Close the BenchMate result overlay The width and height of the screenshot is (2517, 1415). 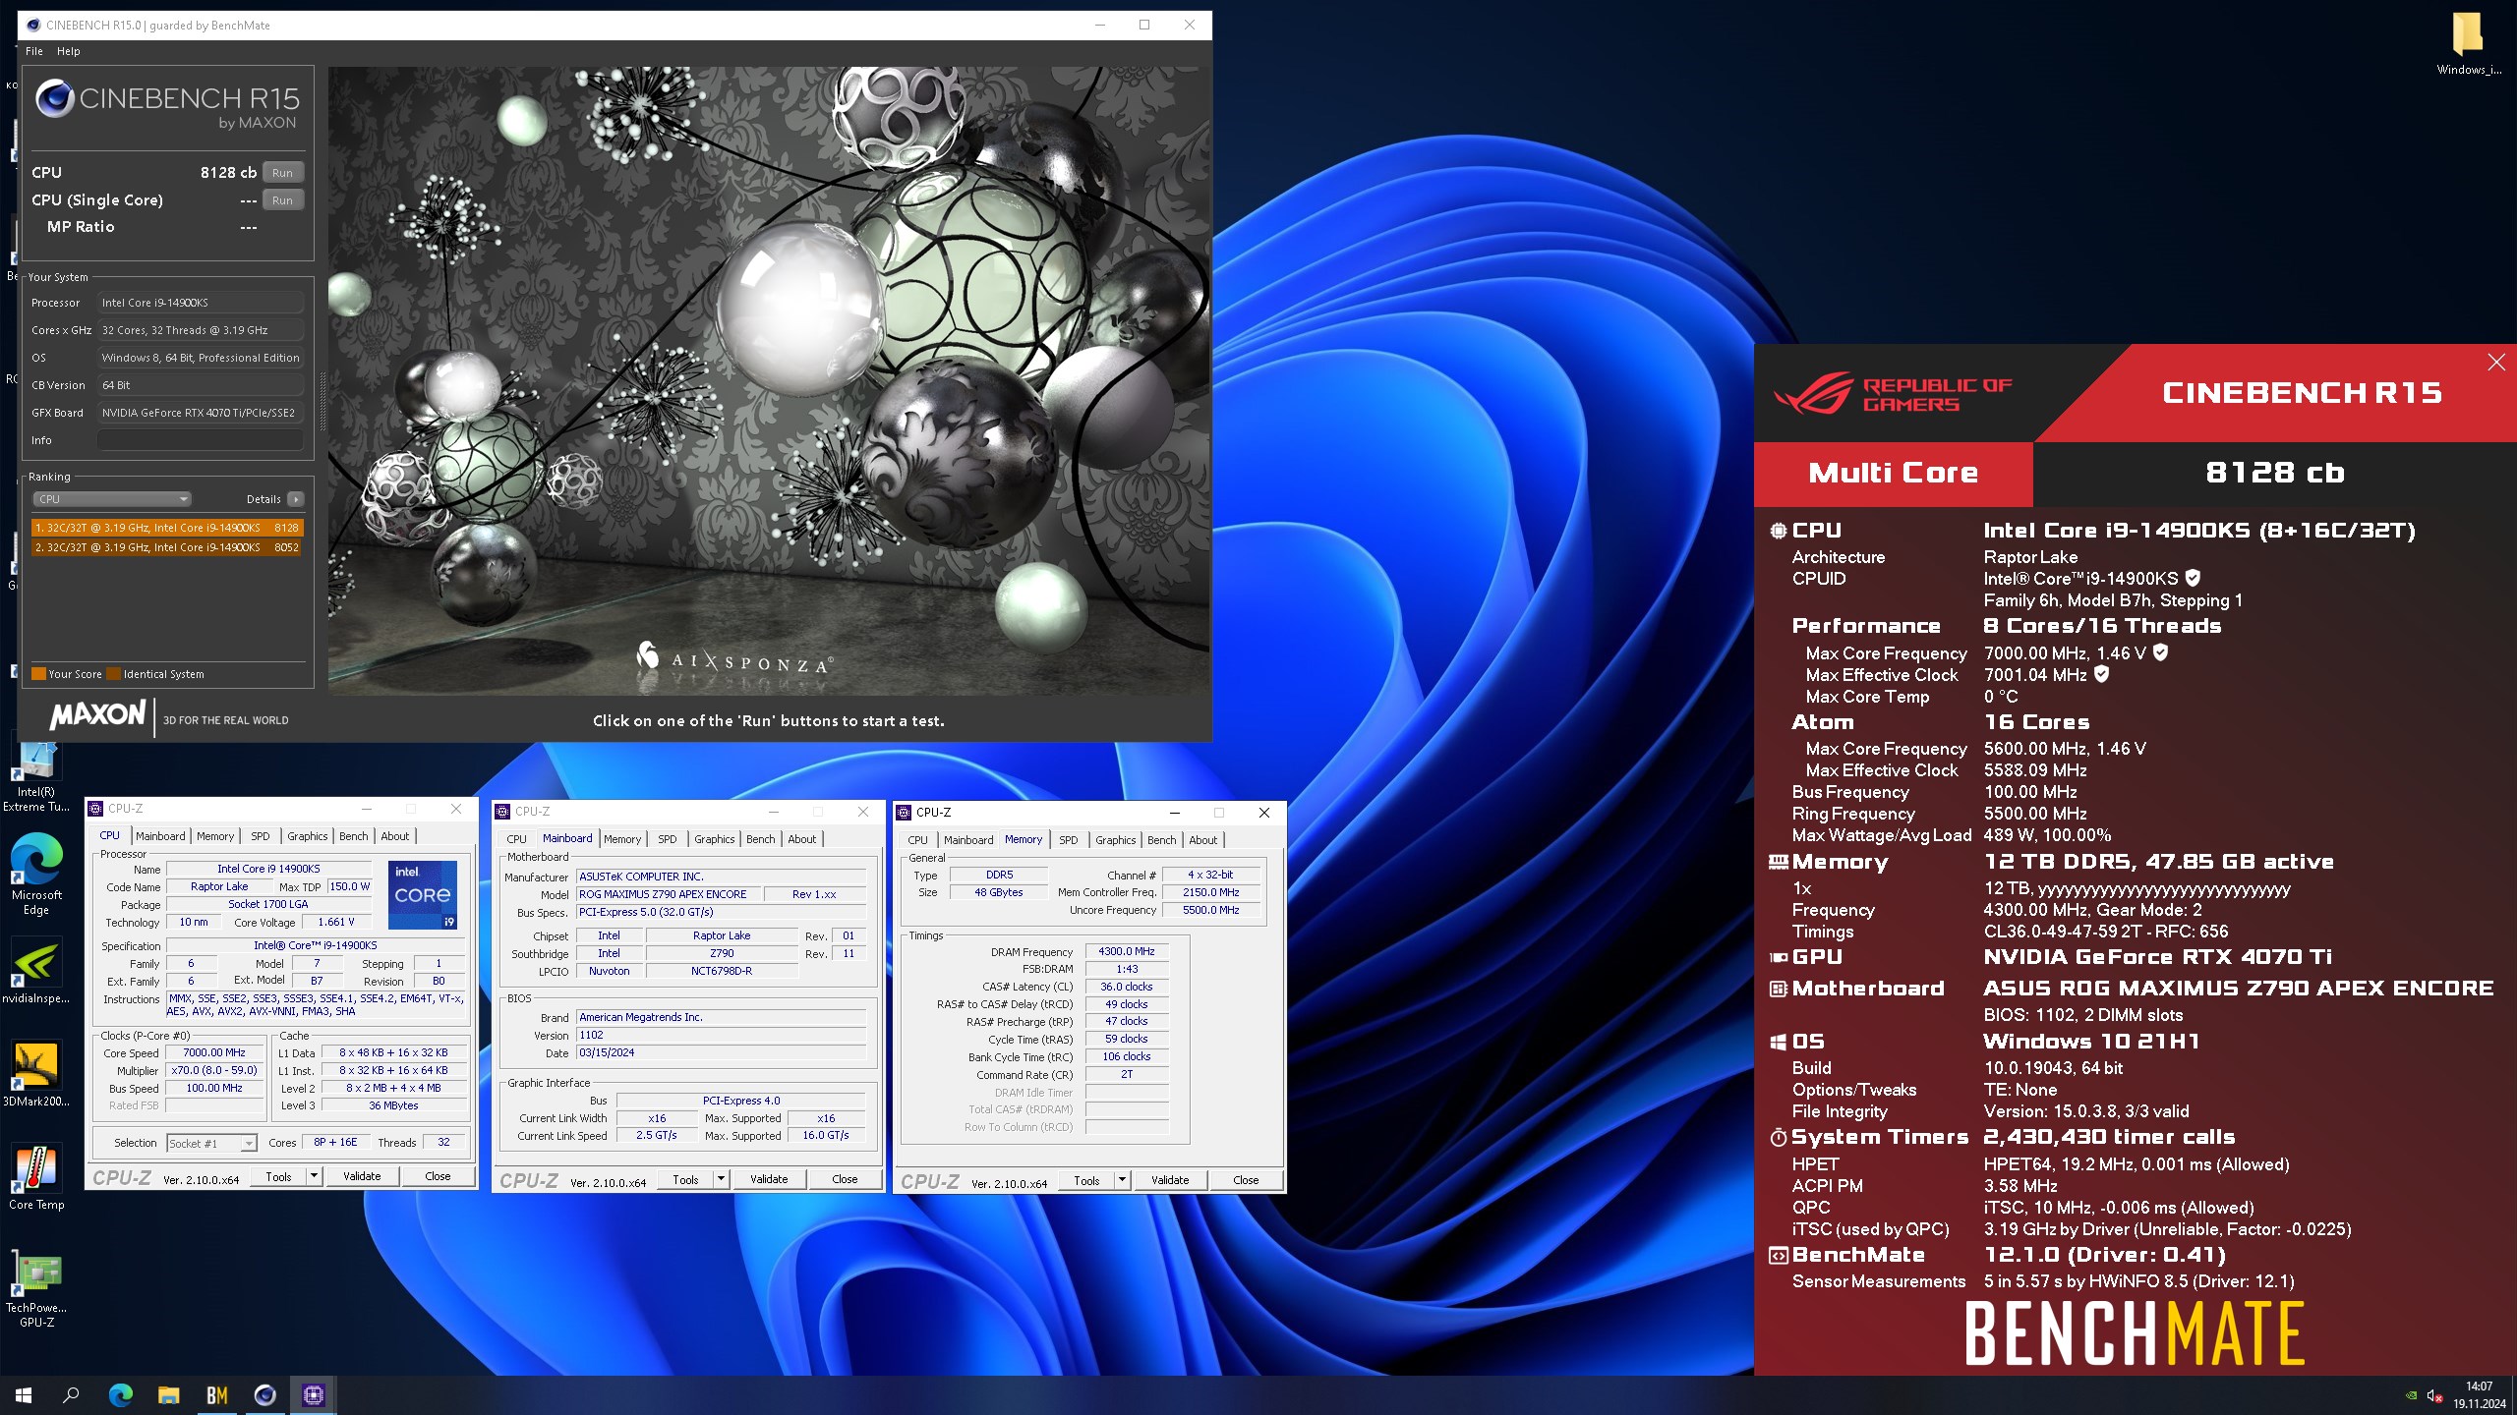click(2496, 363)
